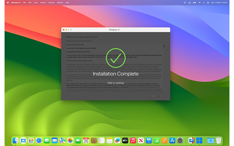The image size is (234, 146).
Task: Open the File menu
Action: [24, 3]
